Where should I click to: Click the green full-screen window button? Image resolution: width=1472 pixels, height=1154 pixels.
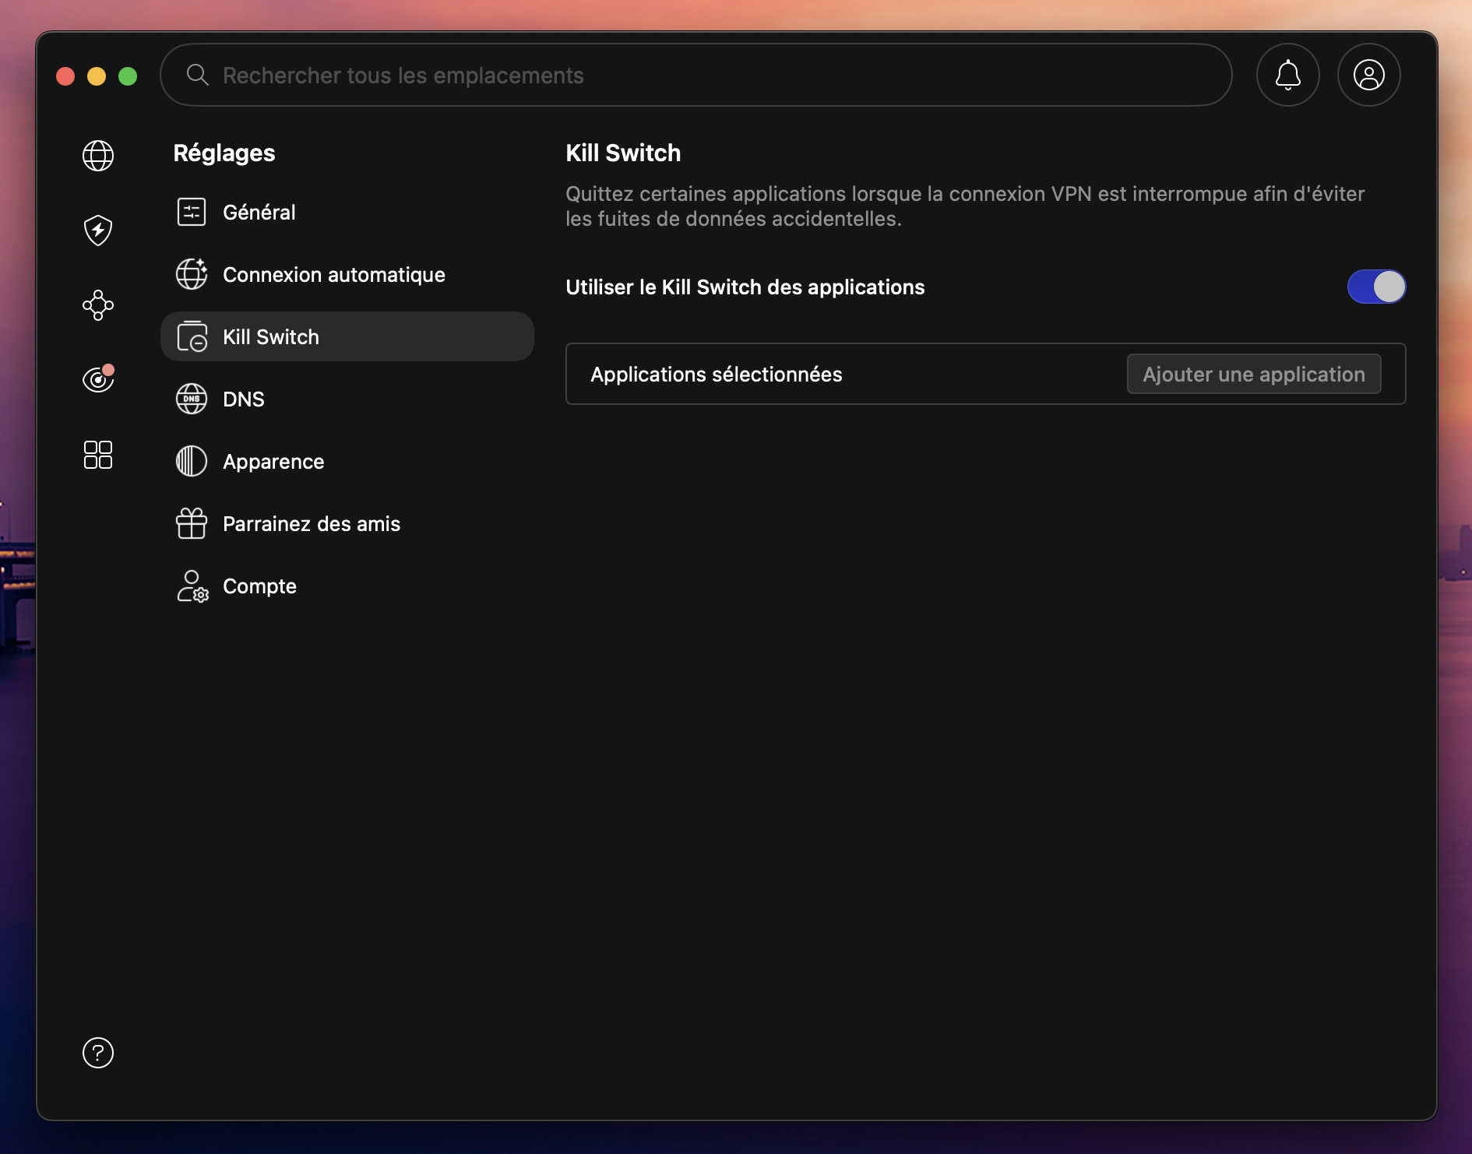(x=128, y=76)
